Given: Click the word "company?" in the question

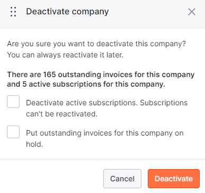Looking at the screenshot, I should click(x=168, y=44).
